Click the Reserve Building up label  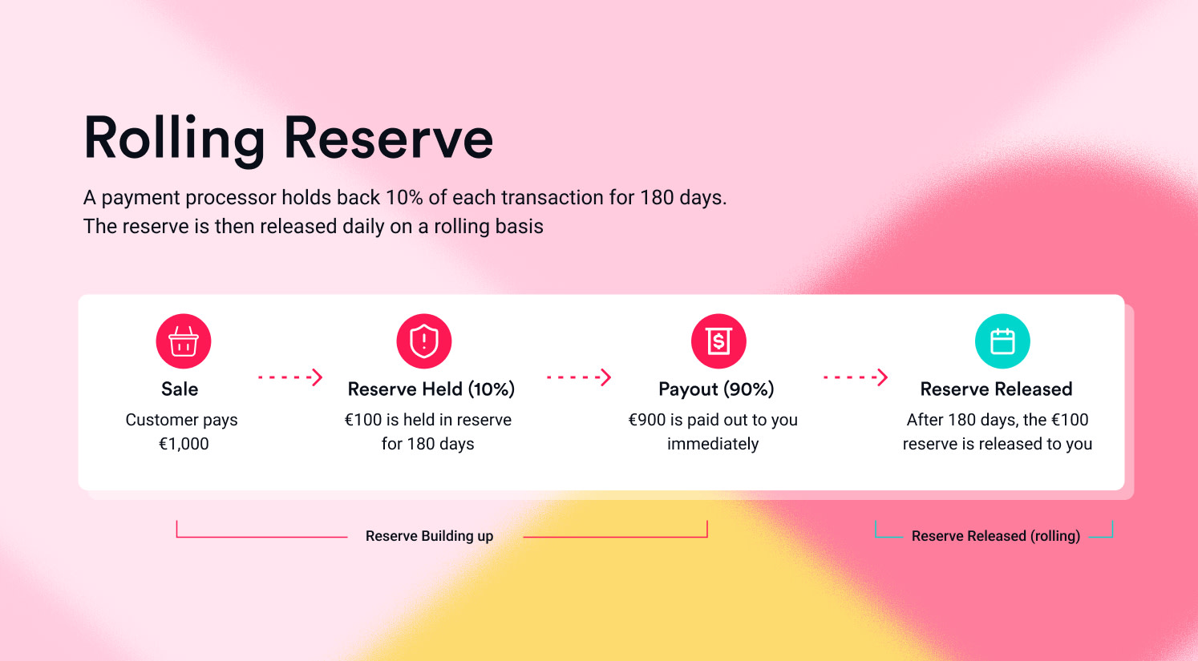[x=429, y=536]
